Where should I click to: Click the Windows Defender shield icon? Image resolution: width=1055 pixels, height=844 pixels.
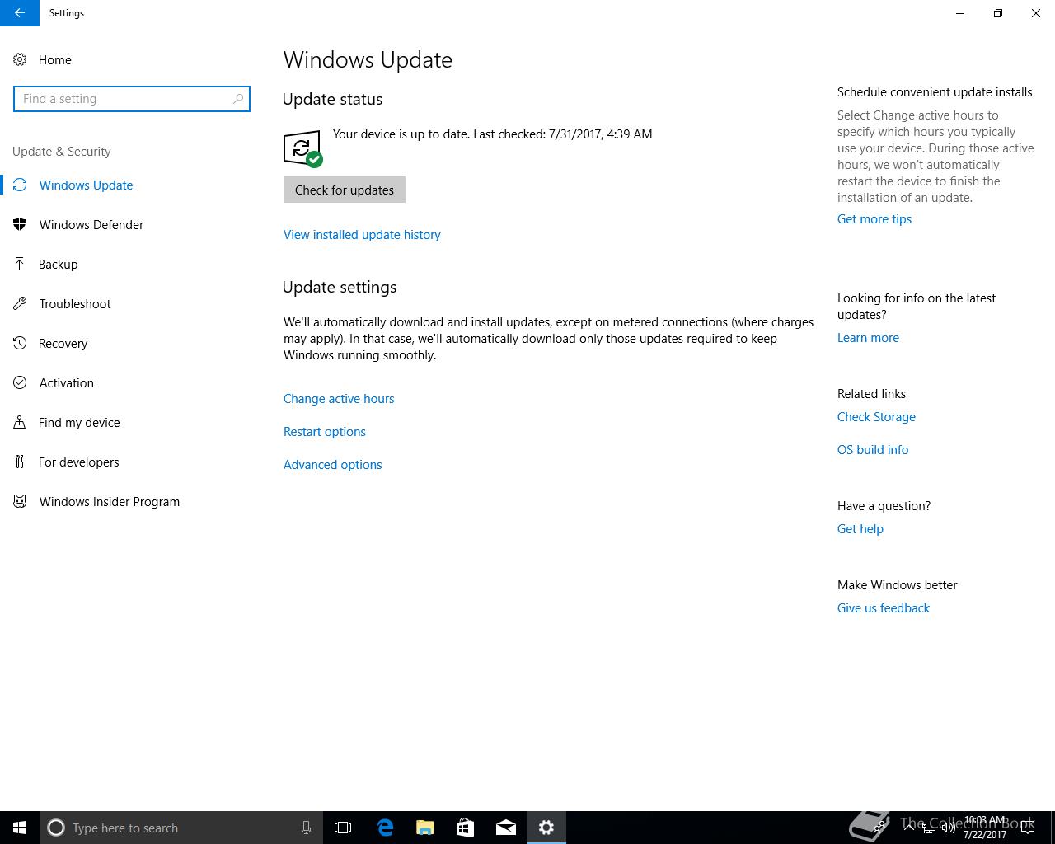click(20, 224)
